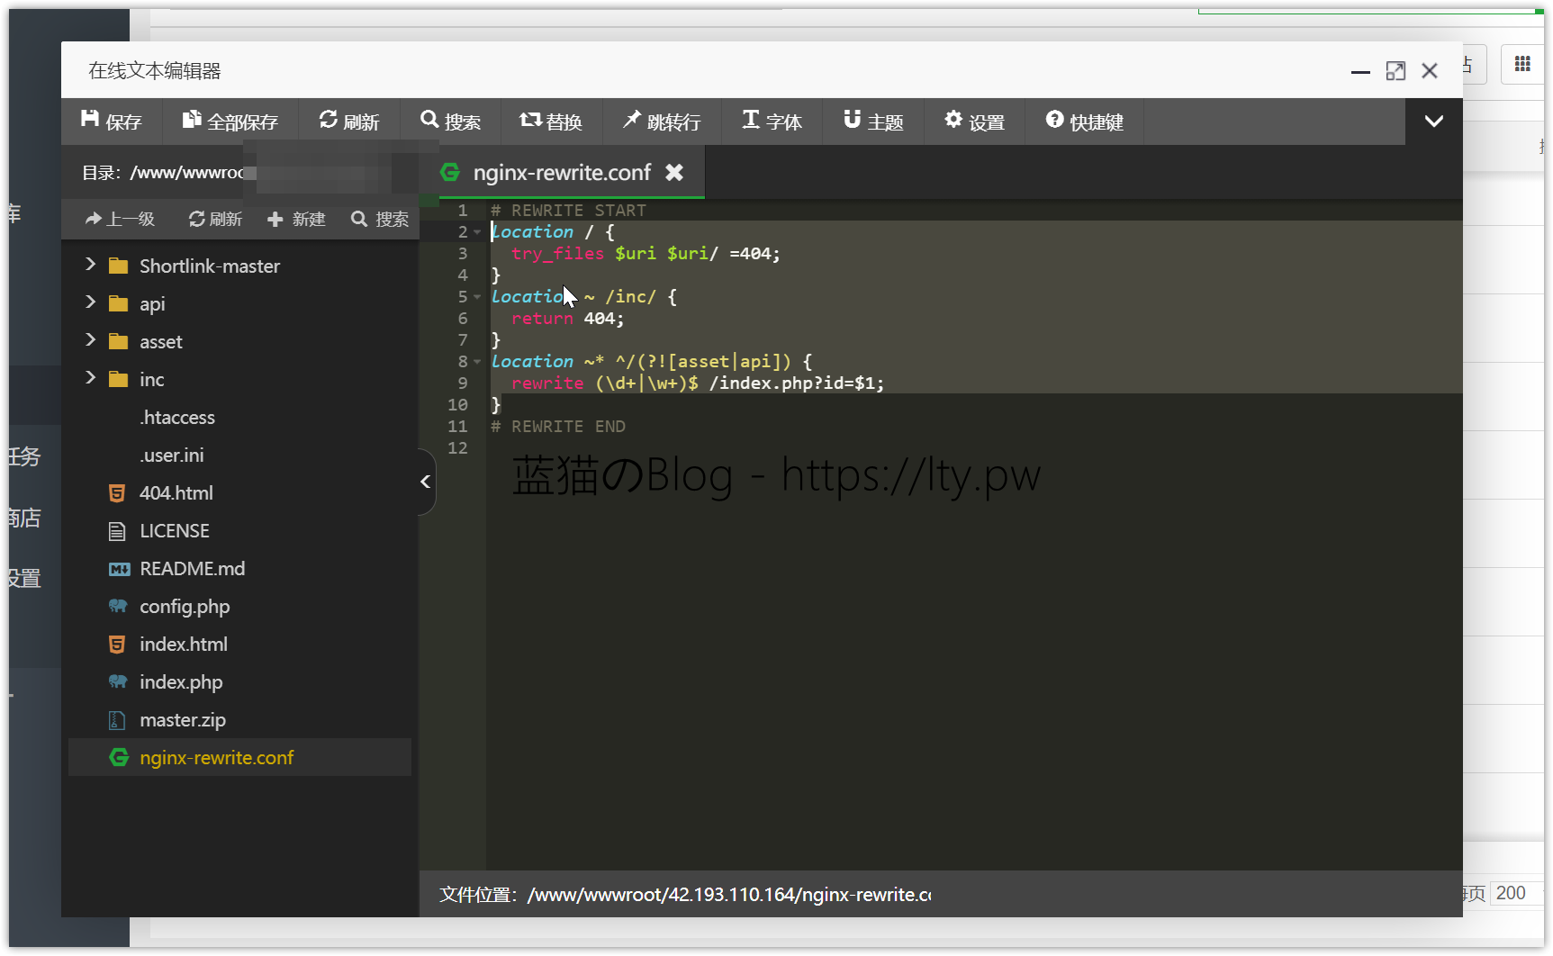Fold the code block at line 8
This screenshot has width=1553, height=956.
click(x=477, y=362)
